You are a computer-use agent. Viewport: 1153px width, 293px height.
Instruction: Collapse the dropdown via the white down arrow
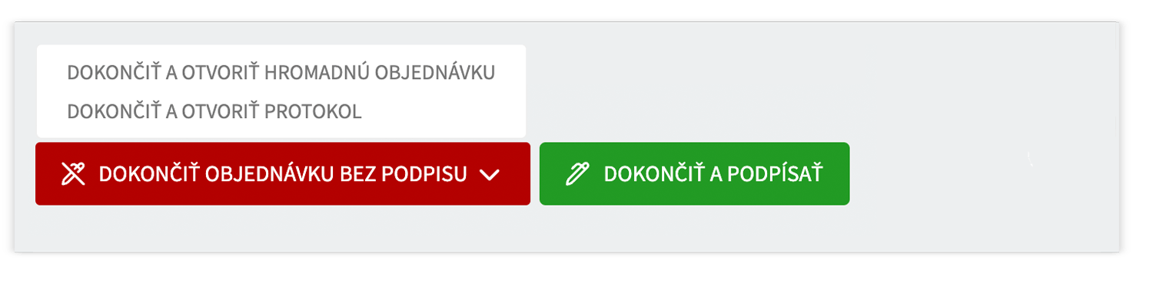coord(490,175)
